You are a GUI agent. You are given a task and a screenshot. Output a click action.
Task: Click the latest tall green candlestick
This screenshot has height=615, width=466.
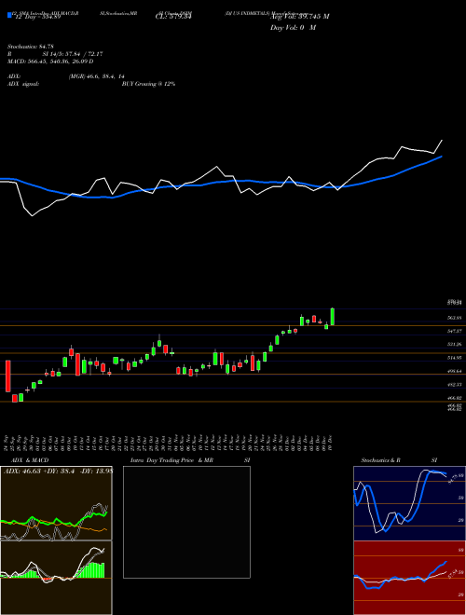coord(333,317)
